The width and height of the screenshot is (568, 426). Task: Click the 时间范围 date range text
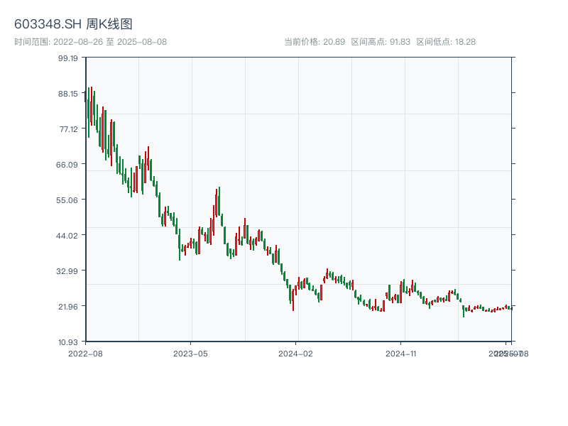tap(90, 42)
